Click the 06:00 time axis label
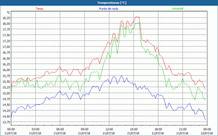 pos(60,129)
